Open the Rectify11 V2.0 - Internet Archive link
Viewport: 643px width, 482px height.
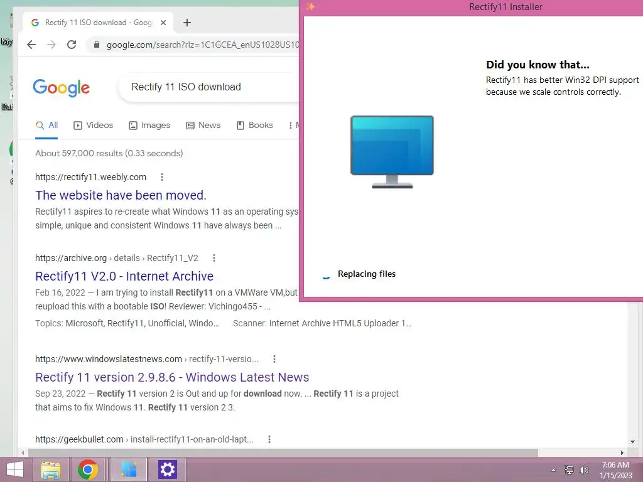(124, 276)
